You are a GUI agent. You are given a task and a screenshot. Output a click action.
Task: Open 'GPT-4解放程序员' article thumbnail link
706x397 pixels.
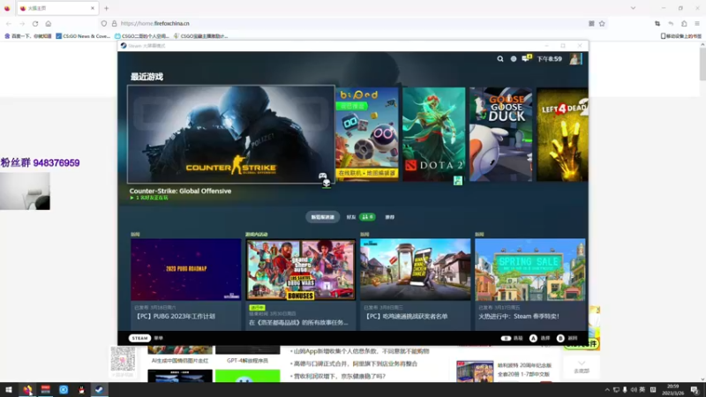[x=247, y=361]
